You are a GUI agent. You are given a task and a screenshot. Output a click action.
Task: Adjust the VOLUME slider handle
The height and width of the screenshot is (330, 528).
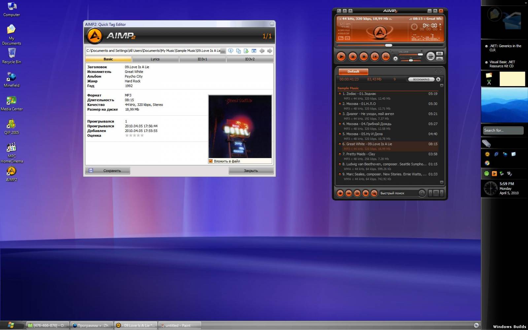[x=420, y=54]
